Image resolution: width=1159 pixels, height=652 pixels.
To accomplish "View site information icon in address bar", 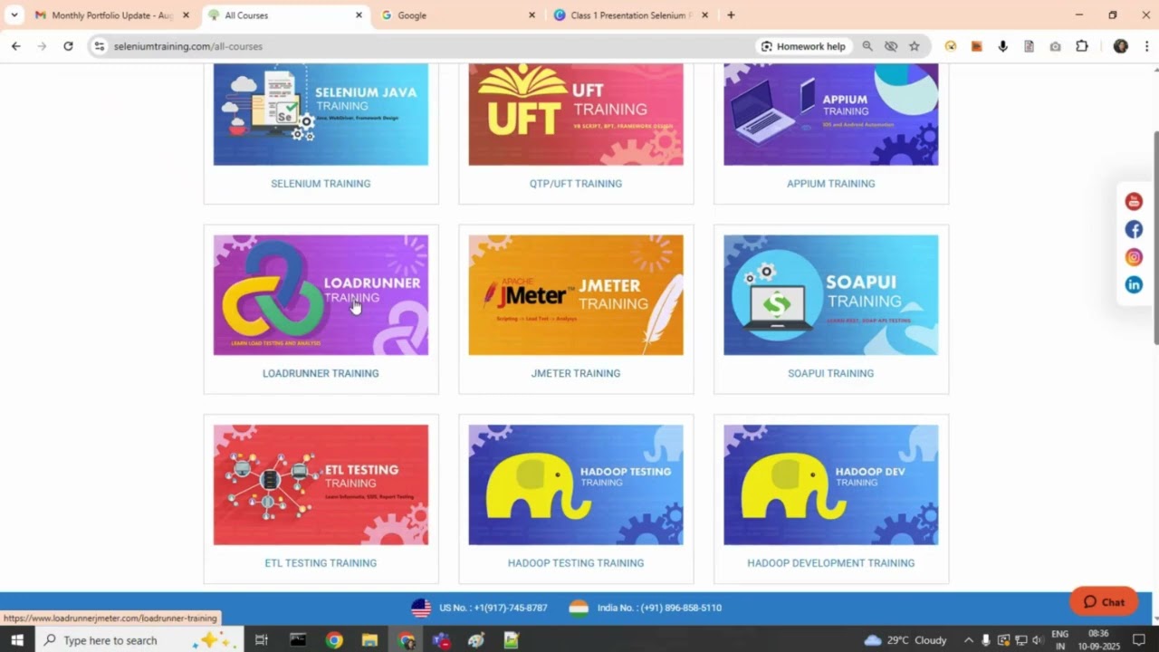I will (x=100, y=46).
